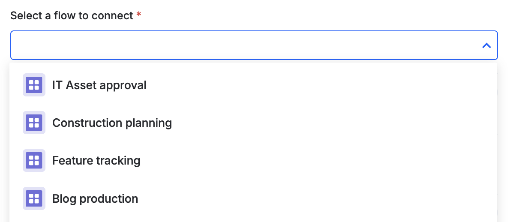Click the "IT Asset approval" text

click(x=99, y=85)
